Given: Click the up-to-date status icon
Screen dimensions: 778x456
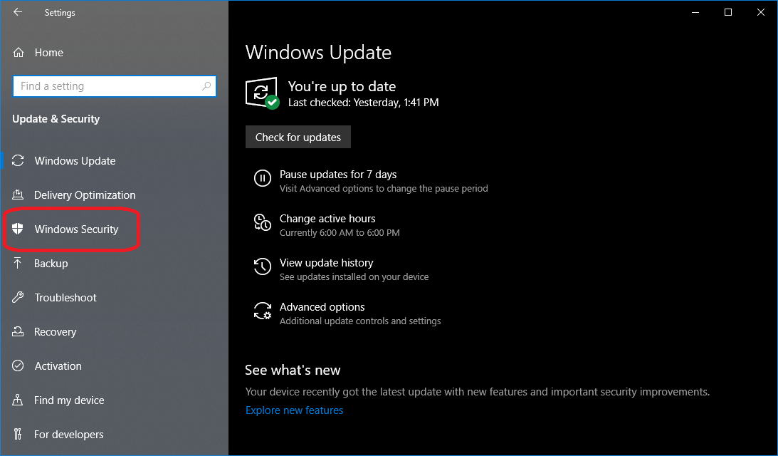Looking at the screenshot, I should (x=262, y=93).
